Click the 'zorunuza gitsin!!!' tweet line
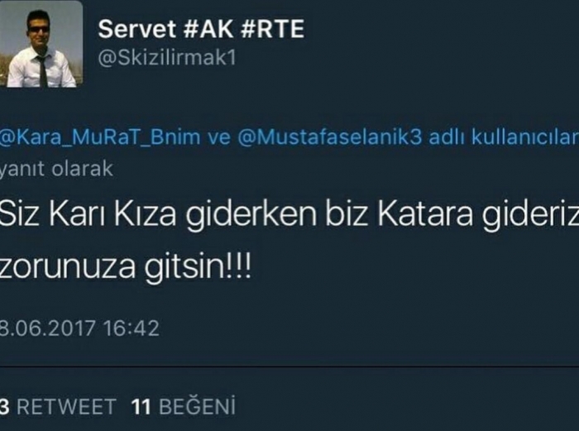 pos(126,266)
